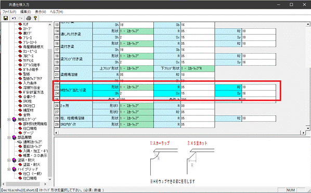
Task: Click the save floppy disk icon
Action: pyautogui.click(x=6, y=18)
